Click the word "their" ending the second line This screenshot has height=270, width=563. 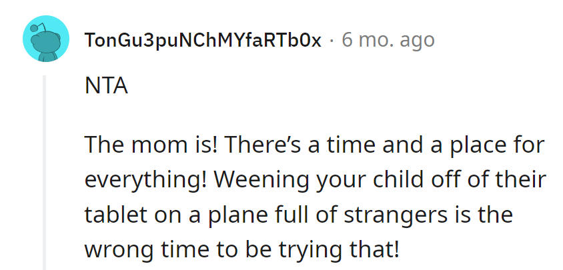coord(523,181)
